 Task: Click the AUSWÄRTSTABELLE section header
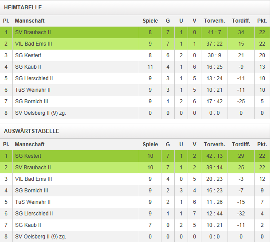pyautogui.click(x=31, y=131)
